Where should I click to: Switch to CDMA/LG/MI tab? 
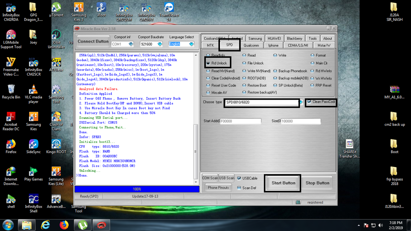point(298,45)
